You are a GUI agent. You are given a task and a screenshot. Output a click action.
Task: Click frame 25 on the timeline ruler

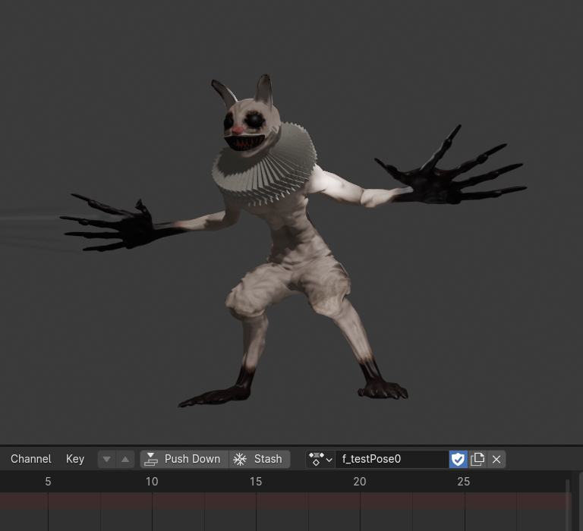pos(464,482)
